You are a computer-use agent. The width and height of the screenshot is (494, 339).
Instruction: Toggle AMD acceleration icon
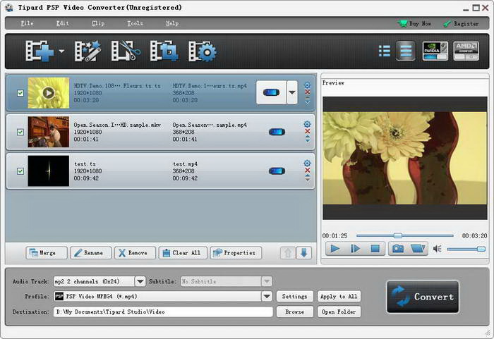(466, 51)
